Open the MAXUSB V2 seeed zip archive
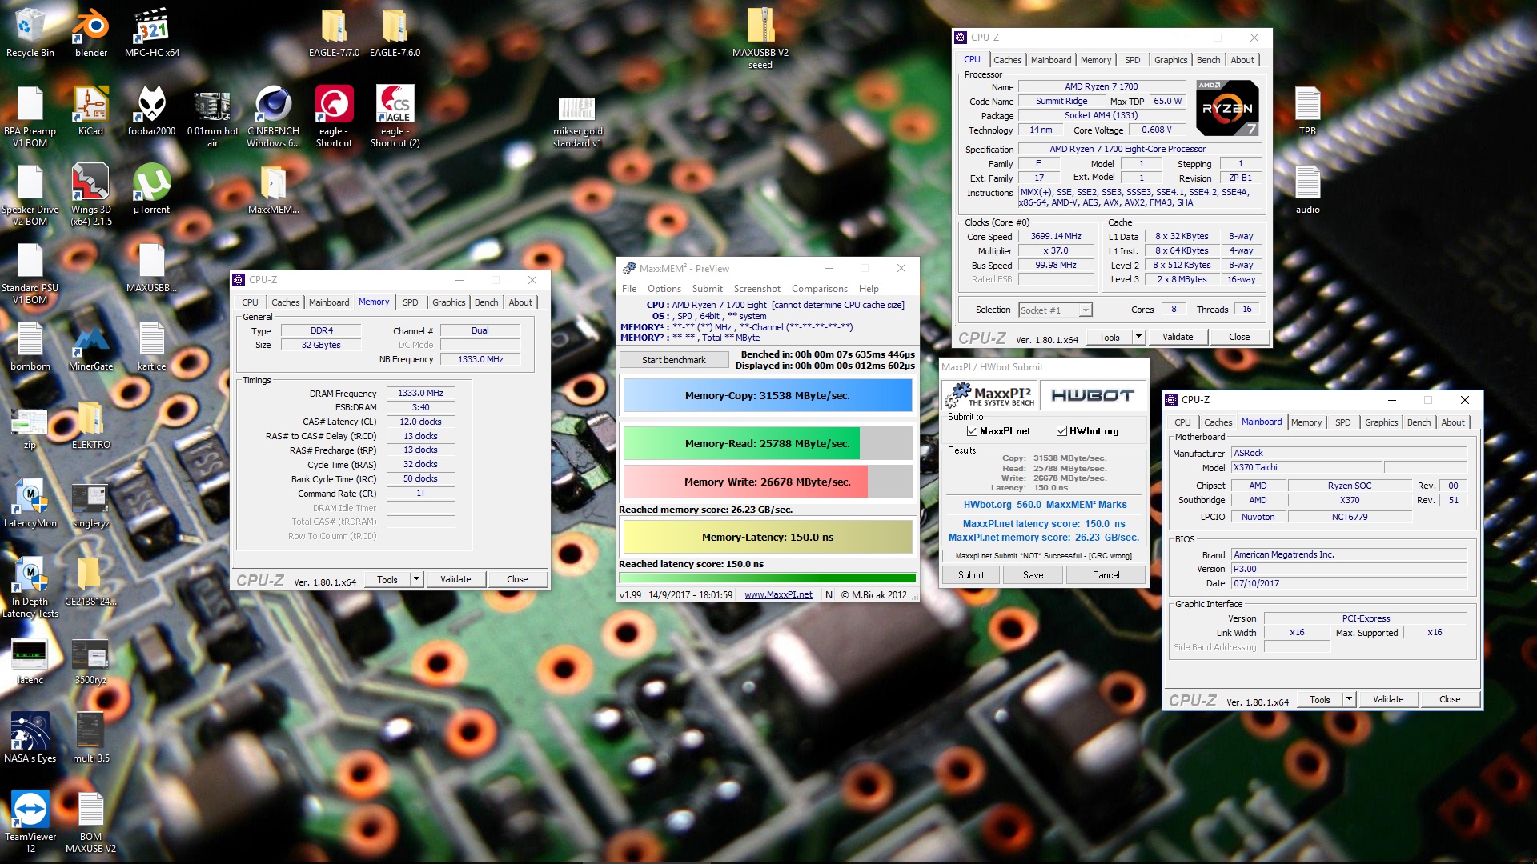The image size is (1537, 864). [760, 38]
